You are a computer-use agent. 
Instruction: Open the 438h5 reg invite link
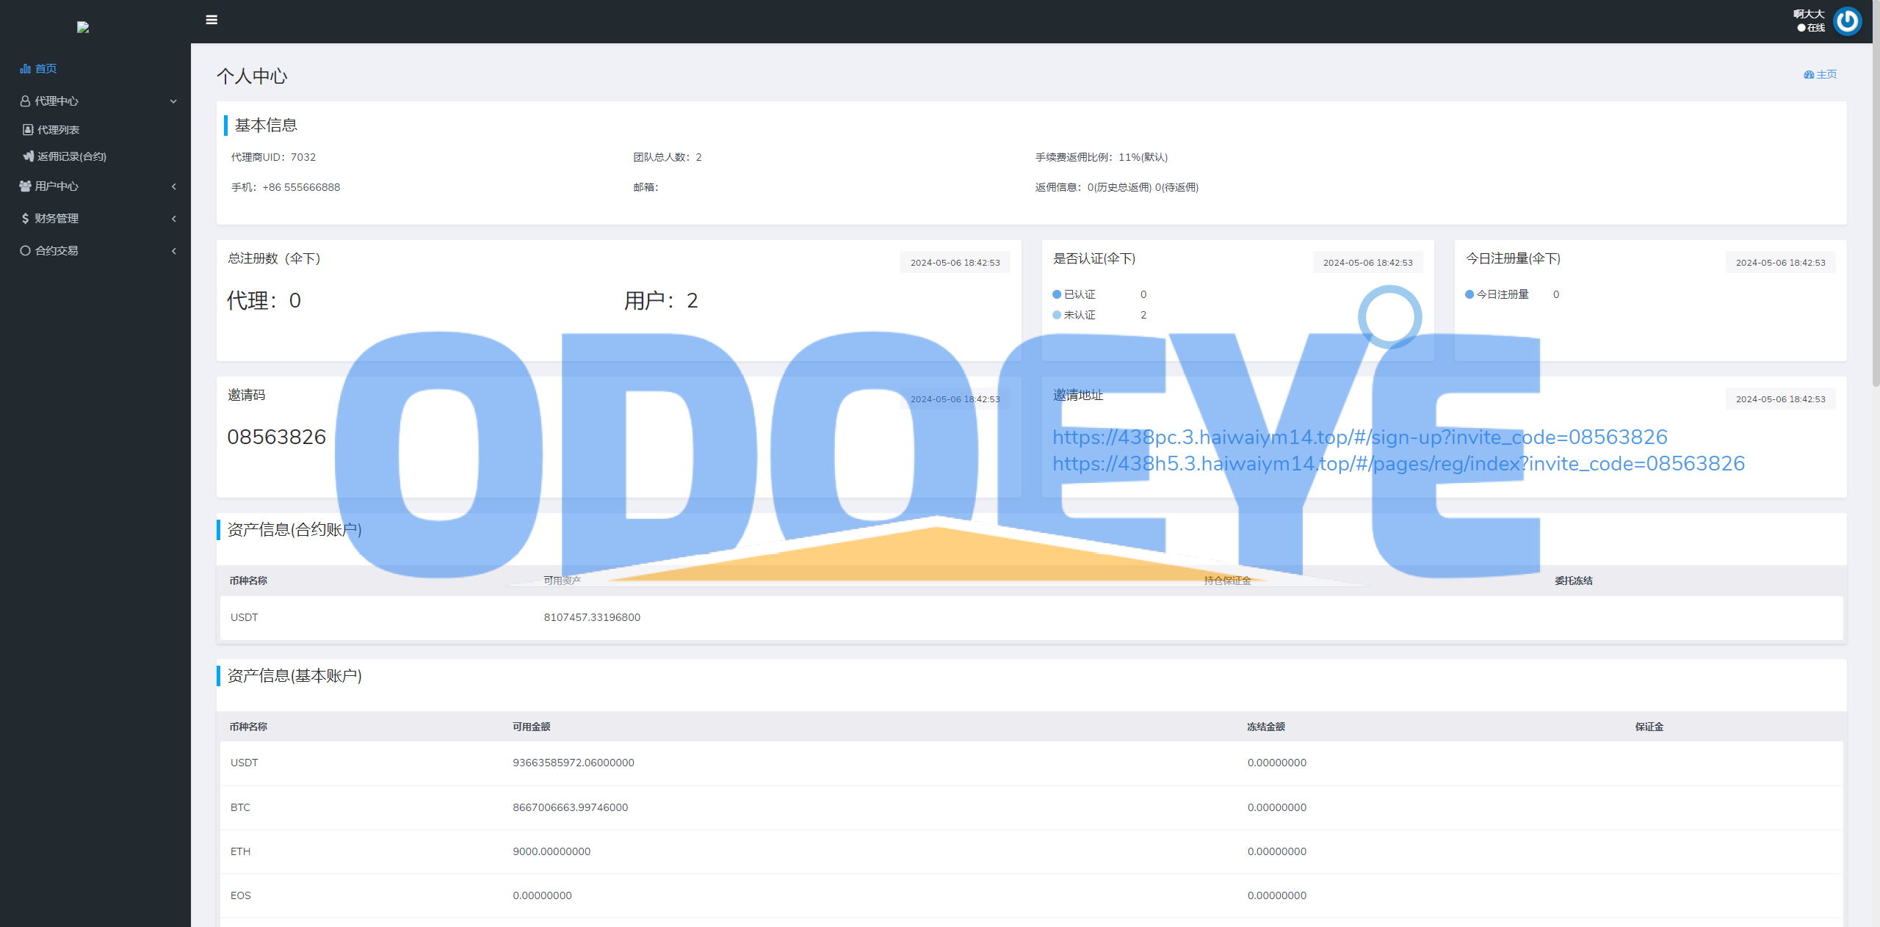click(1399, 464)
